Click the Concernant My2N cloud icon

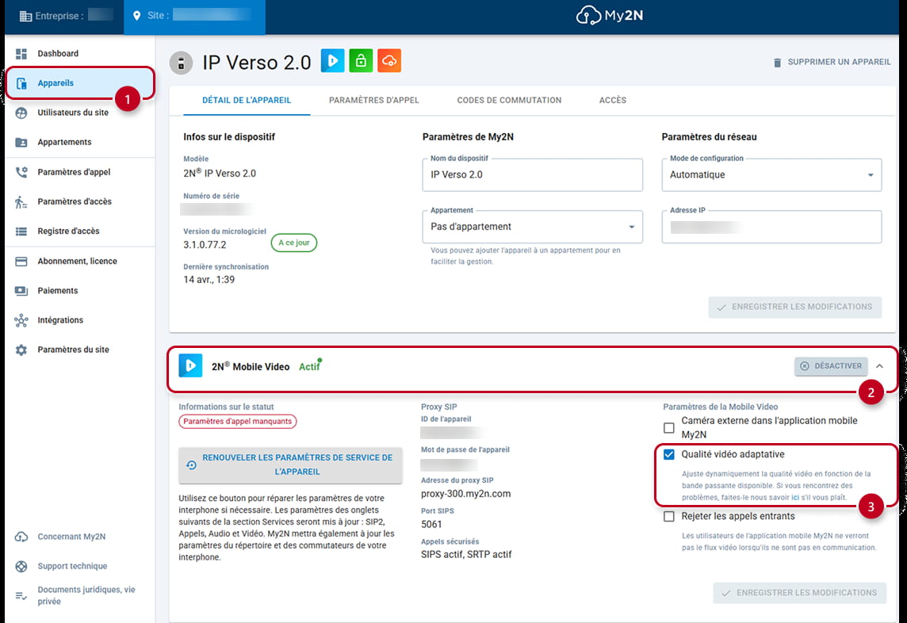(x=21, y=537)
